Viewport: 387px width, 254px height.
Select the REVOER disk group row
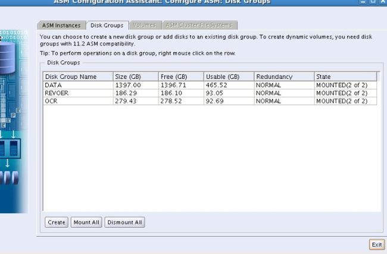coord(210,93)
